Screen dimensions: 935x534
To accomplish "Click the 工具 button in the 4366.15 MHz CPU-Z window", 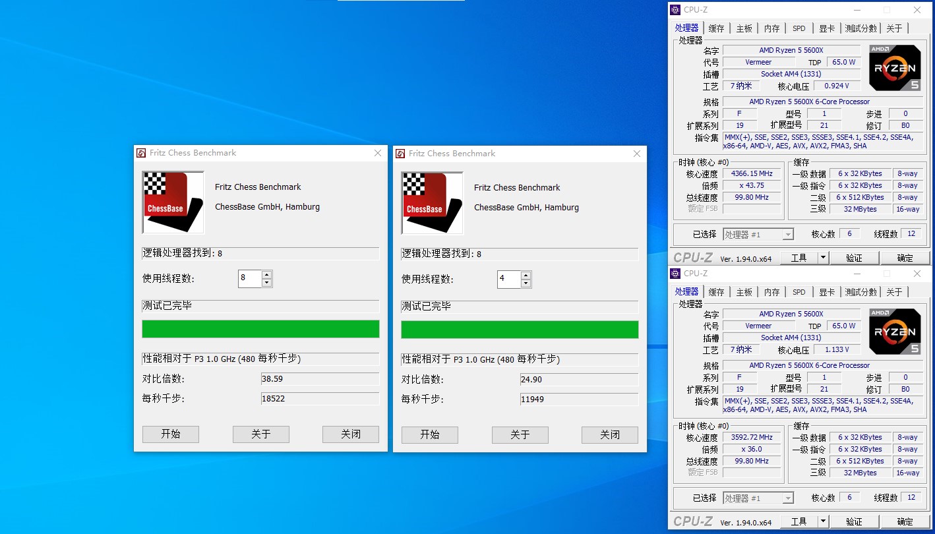I will (799, 258).
